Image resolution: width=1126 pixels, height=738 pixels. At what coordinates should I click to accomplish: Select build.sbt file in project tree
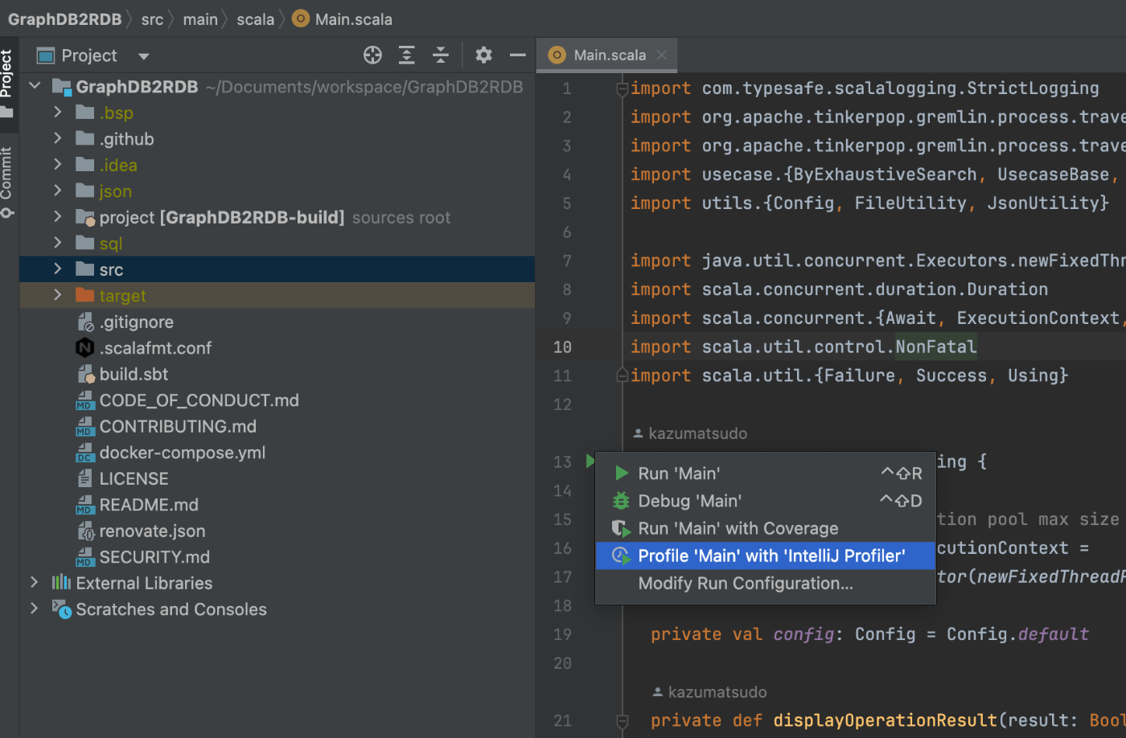[x=134, y=374]
